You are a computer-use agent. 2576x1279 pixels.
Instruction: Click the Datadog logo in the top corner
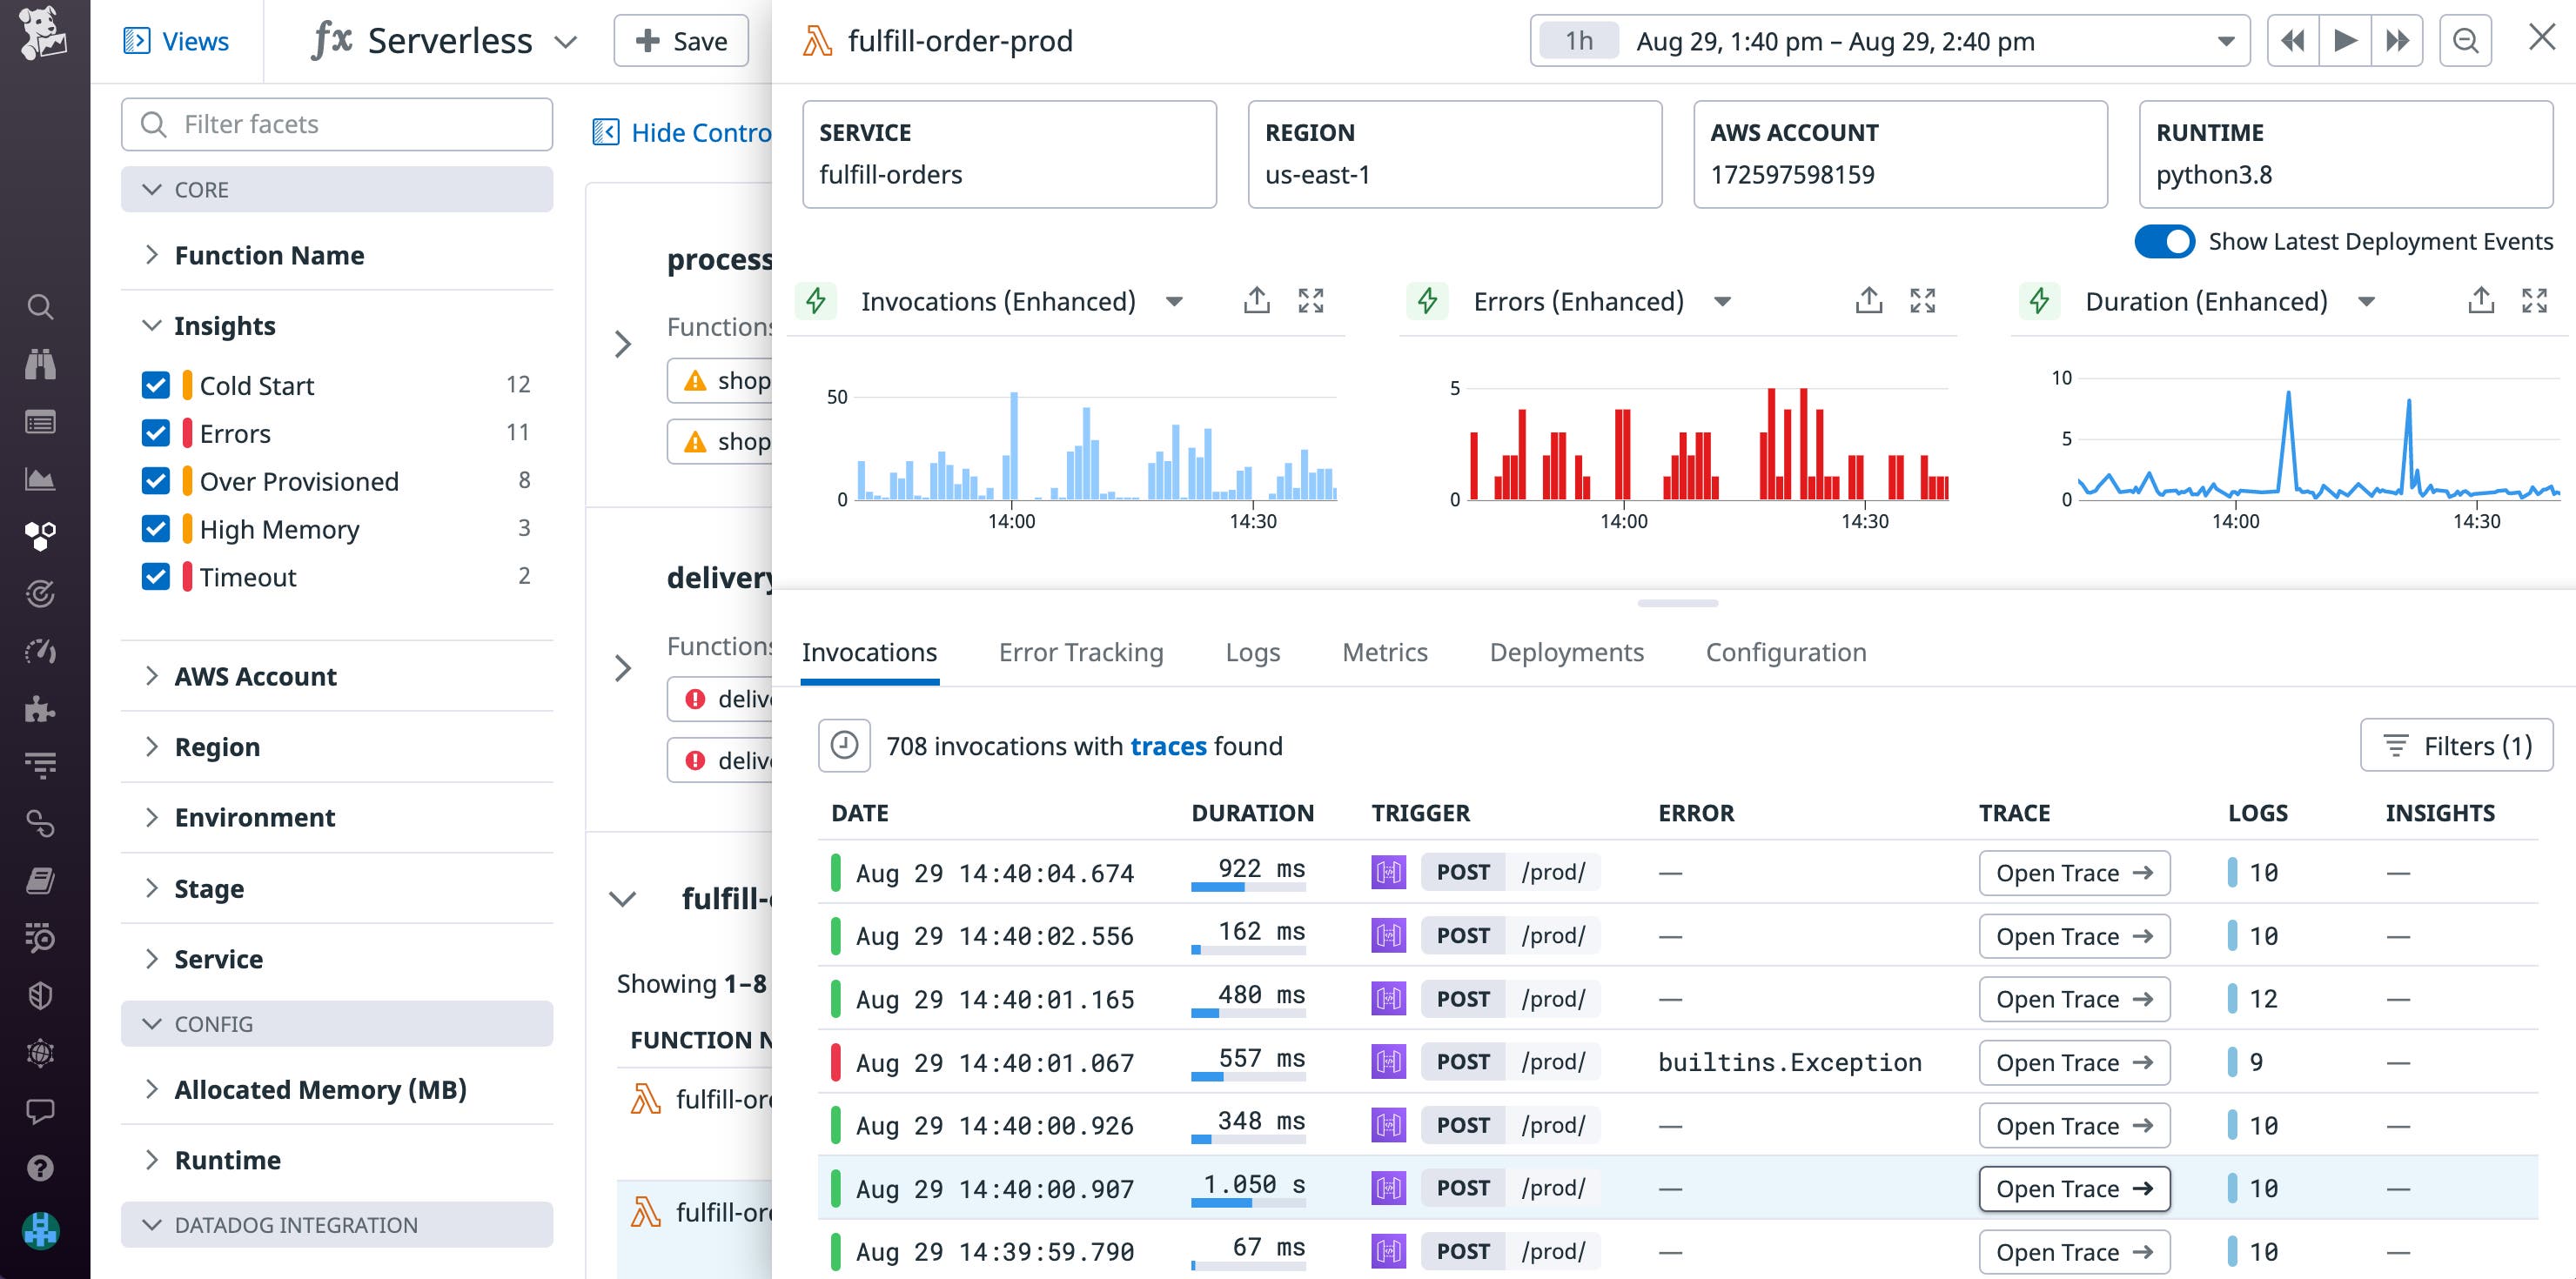[40, 33]
